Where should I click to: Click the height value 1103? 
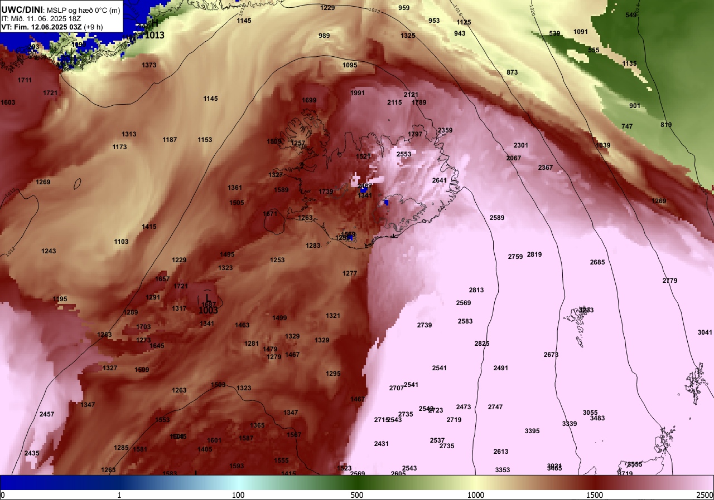click(x=121, y=242)
